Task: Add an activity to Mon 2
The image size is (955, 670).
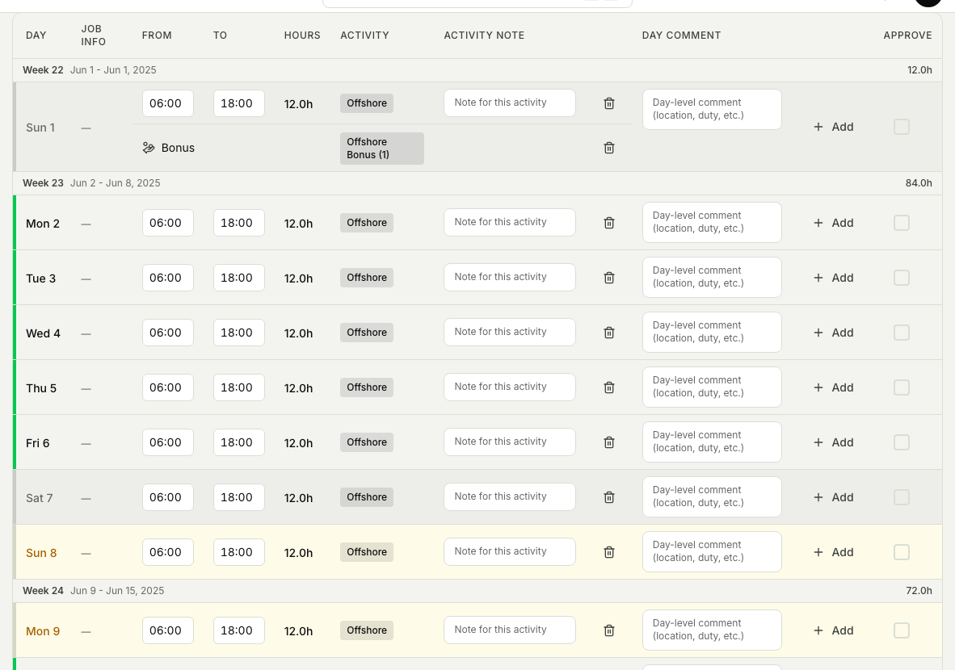Action: [833, 223]
